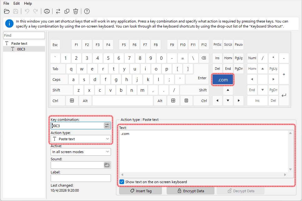Click the right arrow key in arrow cluster
The height and width of the screenshot is (201, 302).
(x=239, y=101)
